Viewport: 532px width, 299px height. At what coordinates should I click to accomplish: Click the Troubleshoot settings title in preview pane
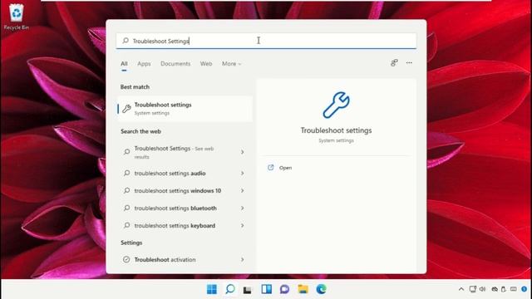(336, 130)
